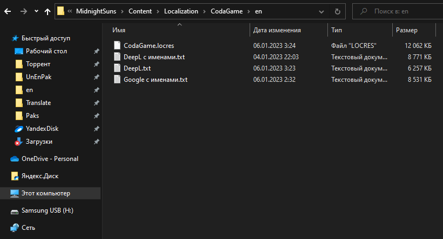Click the Этот компьютер monitor icon

coord(15,193)
